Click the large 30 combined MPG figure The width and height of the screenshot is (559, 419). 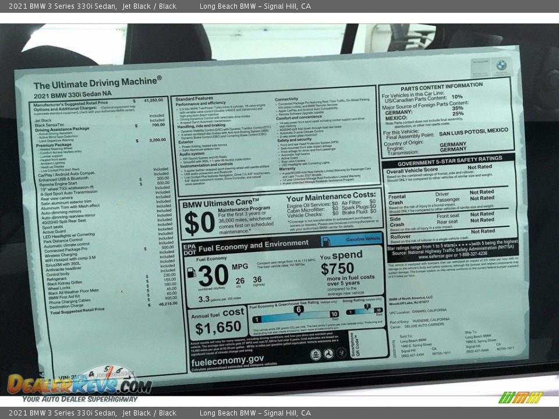point(214,275)
